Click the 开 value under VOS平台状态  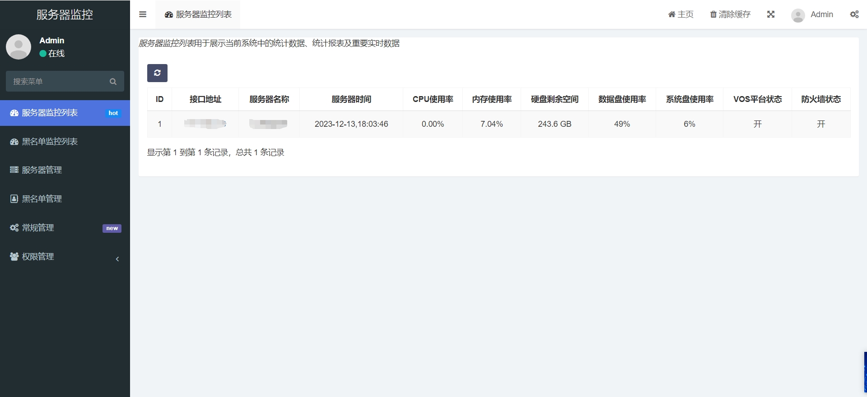pyautogui.click(x=758, y=124)
